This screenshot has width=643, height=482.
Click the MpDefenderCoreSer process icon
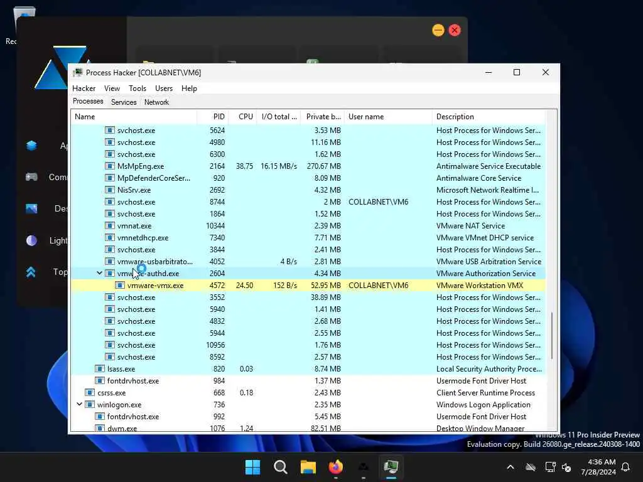(x=109, y=178)
